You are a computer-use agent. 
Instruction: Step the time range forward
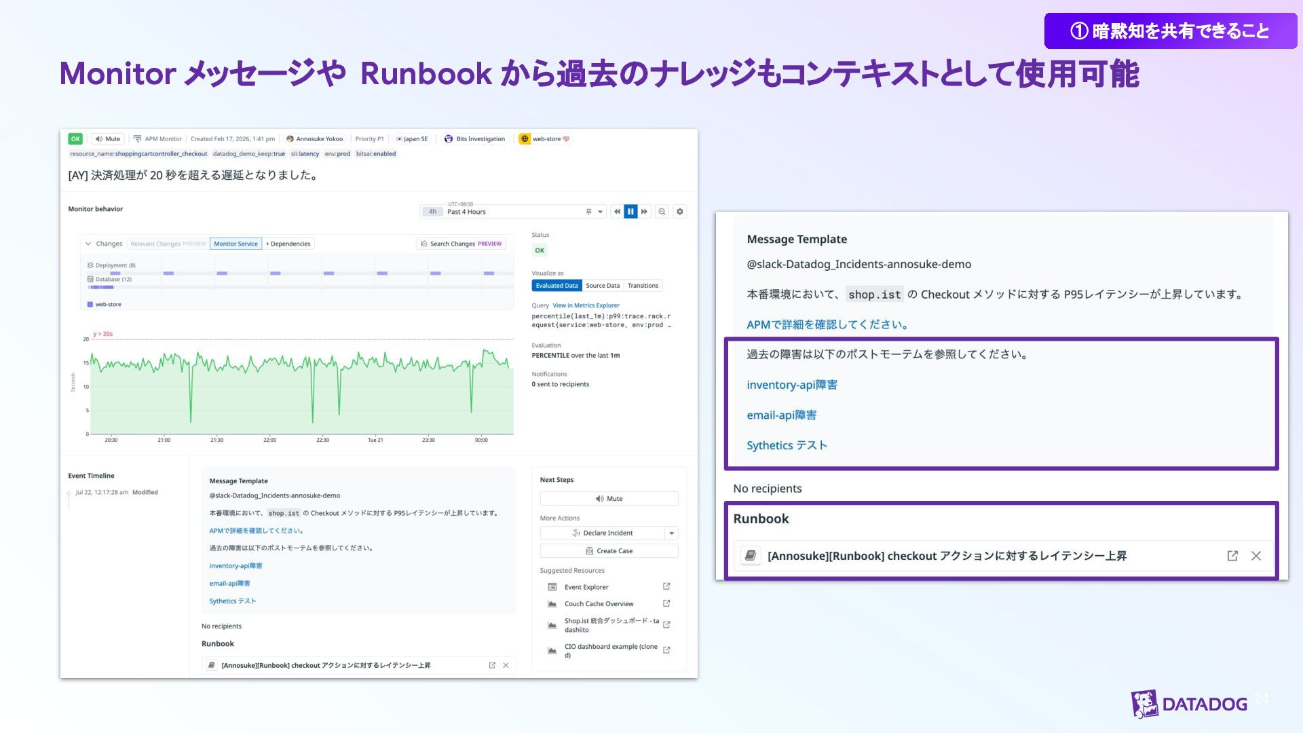pos(644,212)
